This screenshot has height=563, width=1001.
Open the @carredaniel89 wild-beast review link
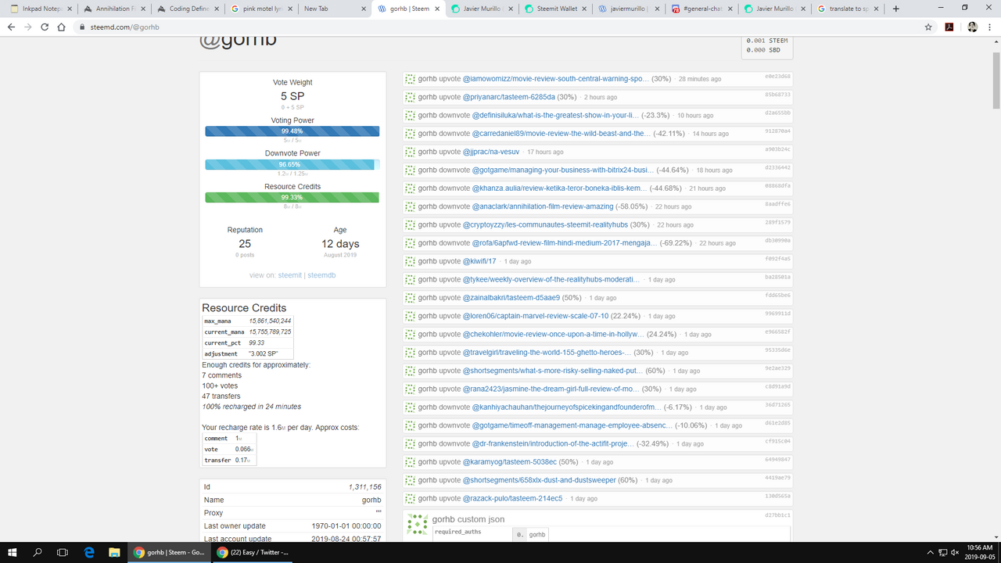pos(561,134)
